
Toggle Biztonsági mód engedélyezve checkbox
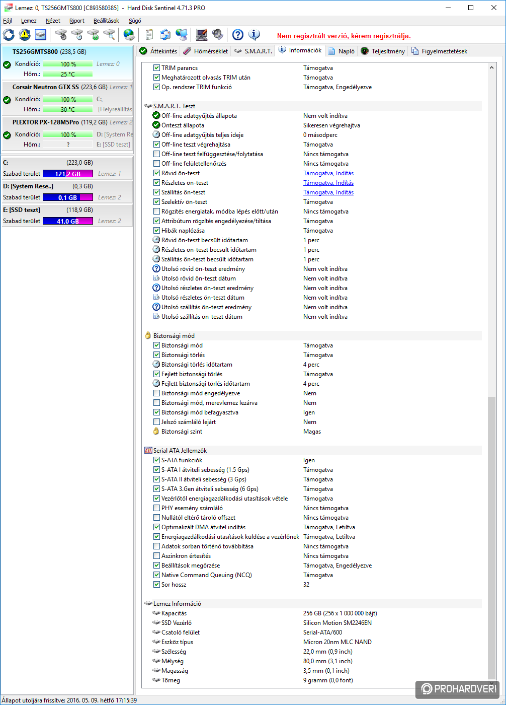click(156, 393)
